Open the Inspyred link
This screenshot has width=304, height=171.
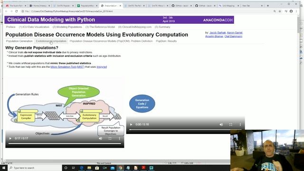coord(102,67)
